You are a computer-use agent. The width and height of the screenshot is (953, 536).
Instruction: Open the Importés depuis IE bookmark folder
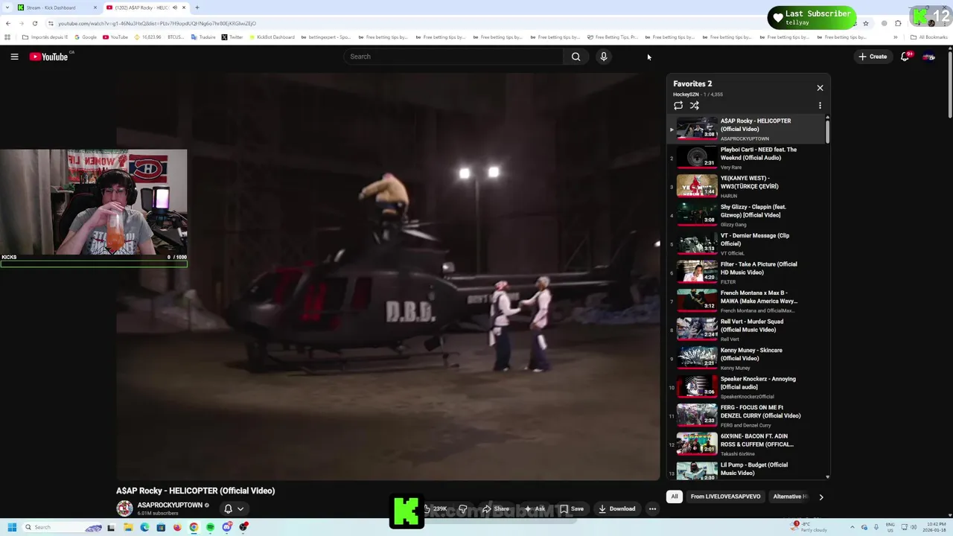pyautogui.click(x=45, y=36)
